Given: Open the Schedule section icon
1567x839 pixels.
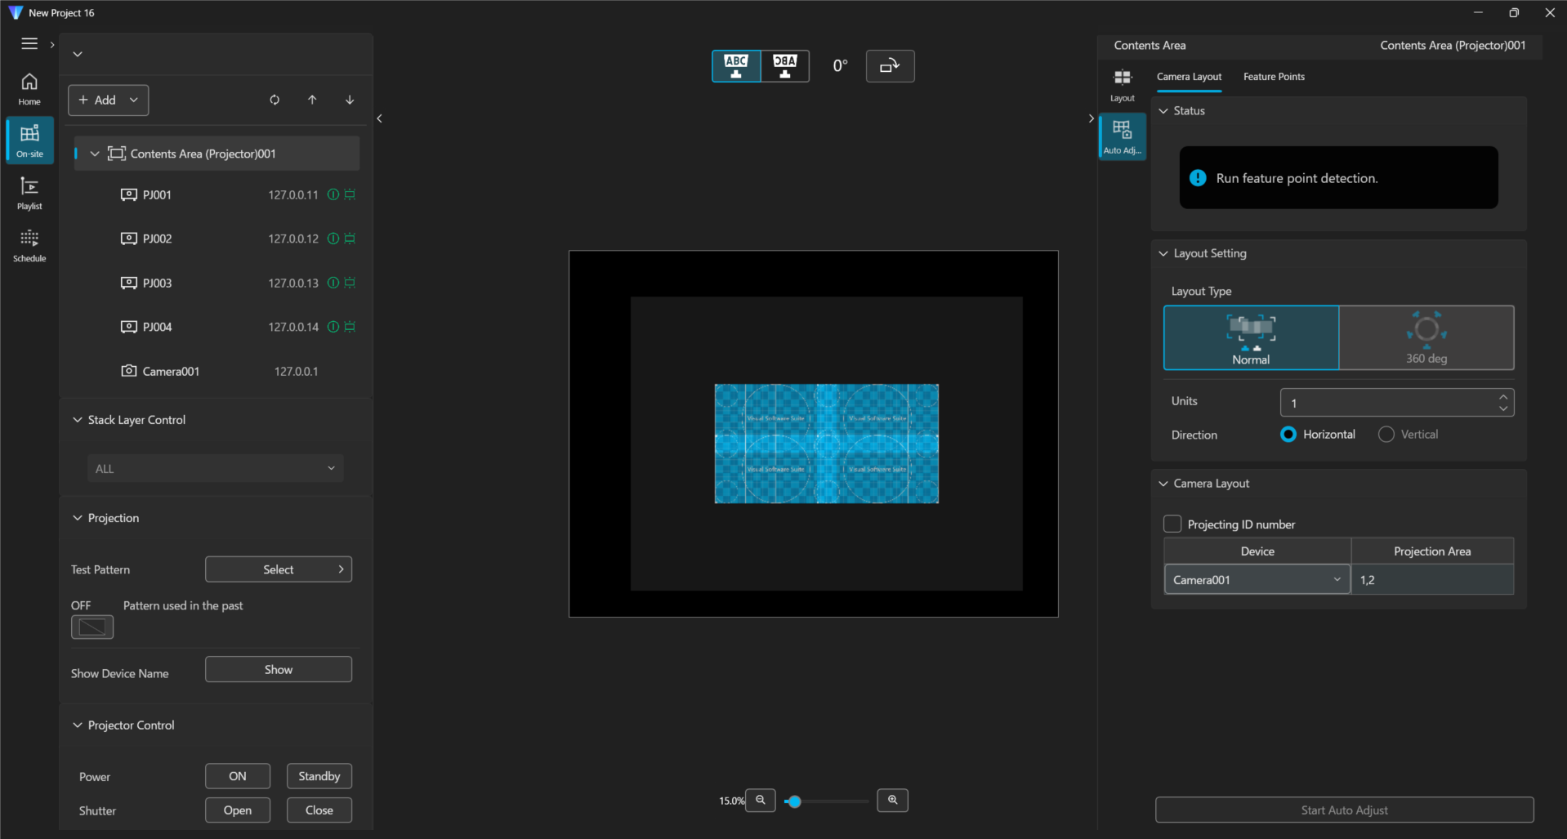Looking at the screenshot, I should point(29,245).
